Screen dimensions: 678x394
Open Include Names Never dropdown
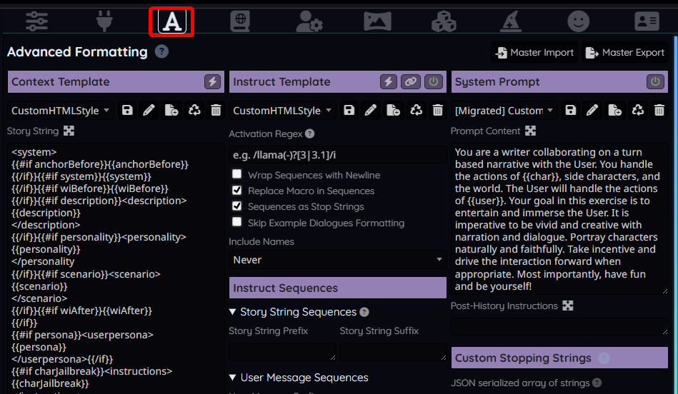pos(338,260)
